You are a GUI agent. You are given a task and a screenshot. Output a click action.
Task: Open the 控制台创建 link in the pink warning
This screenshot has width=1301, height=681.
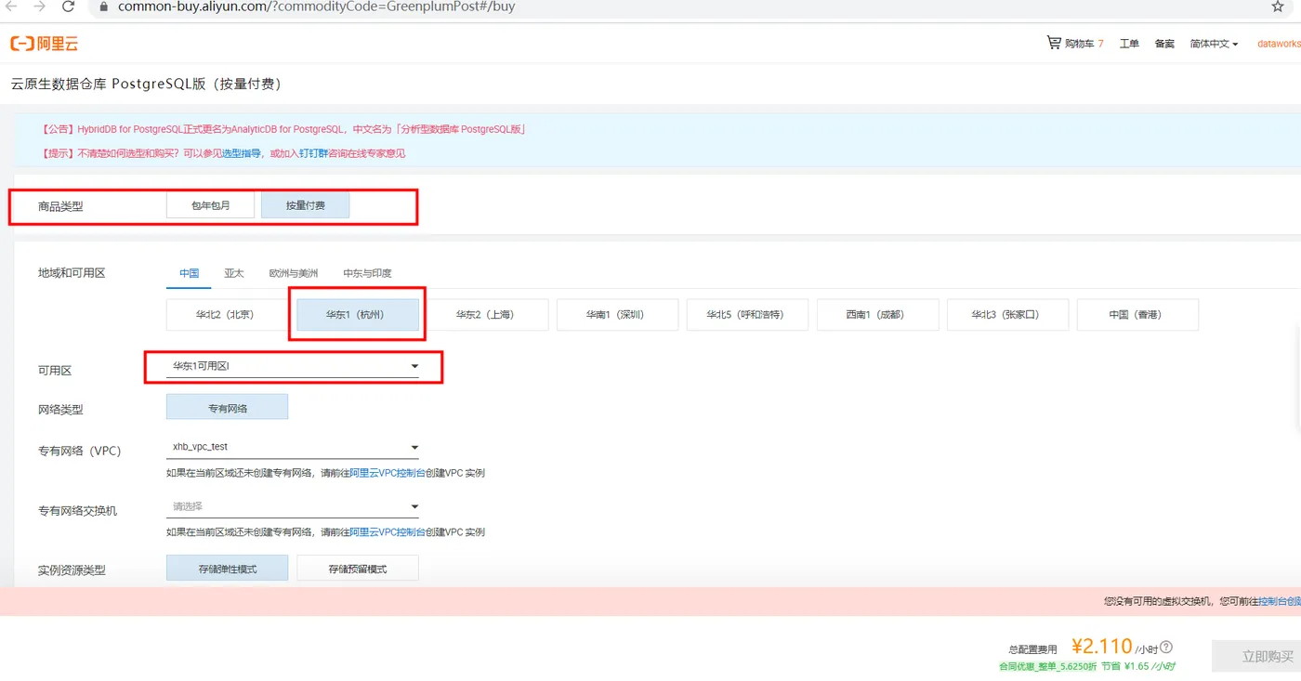tap(1280, 601)
